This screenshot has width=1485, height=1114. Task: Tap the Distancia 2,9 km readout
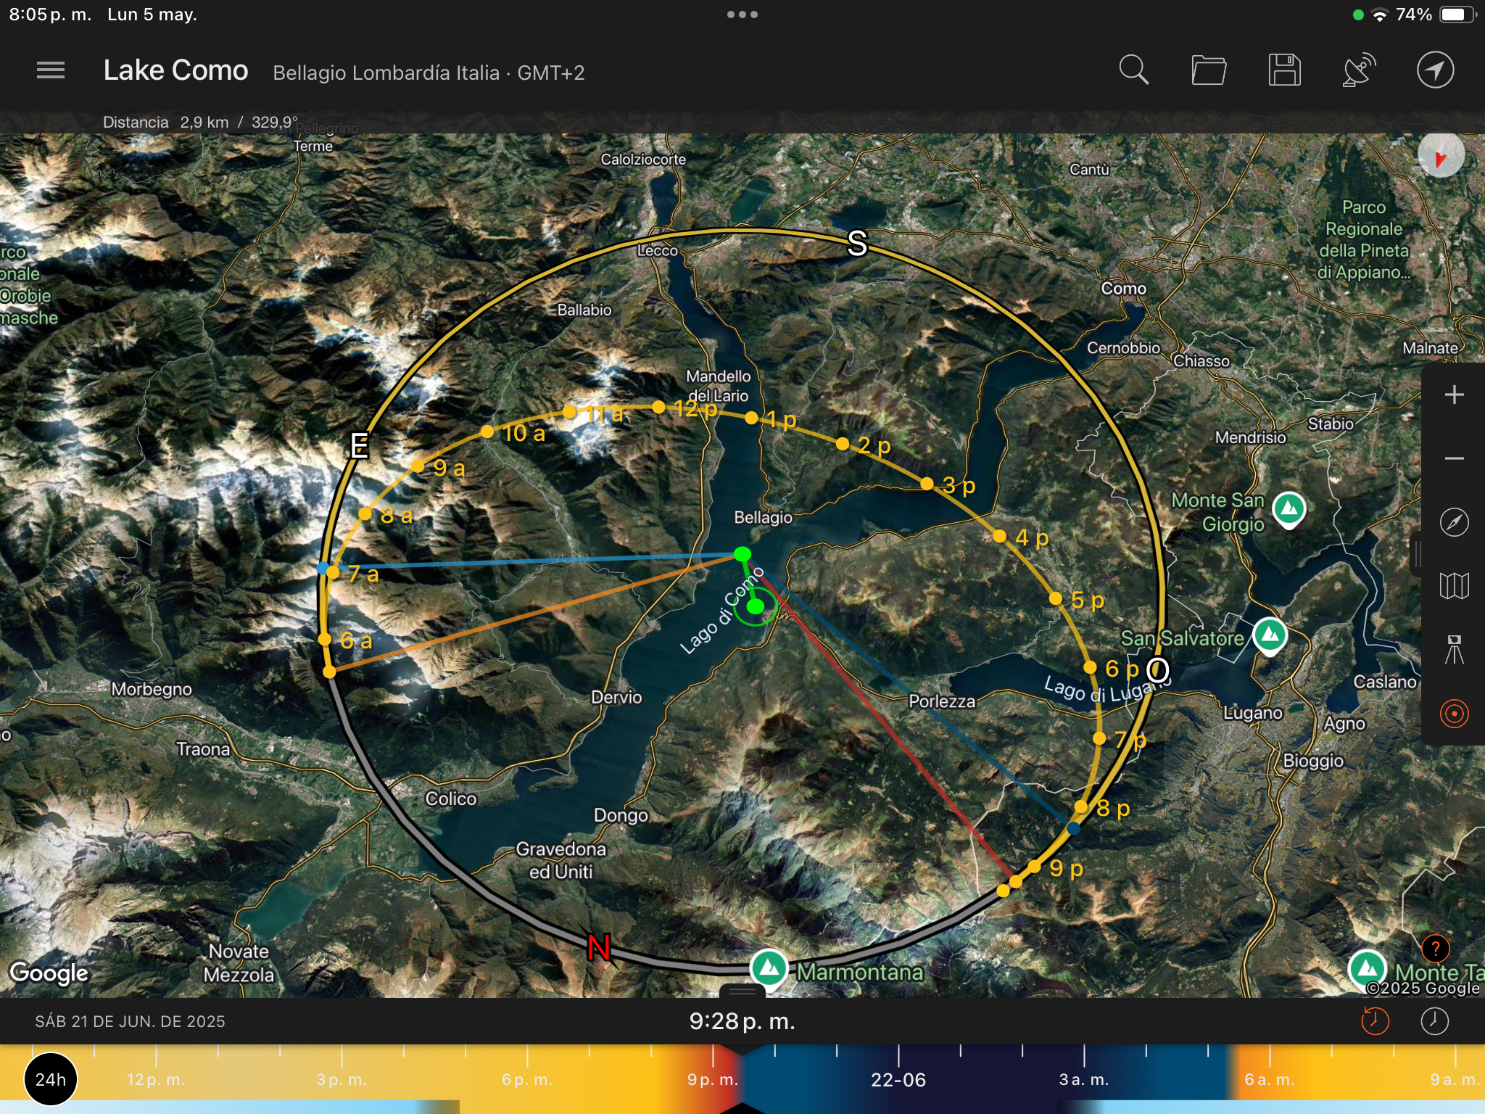point(200,122)
